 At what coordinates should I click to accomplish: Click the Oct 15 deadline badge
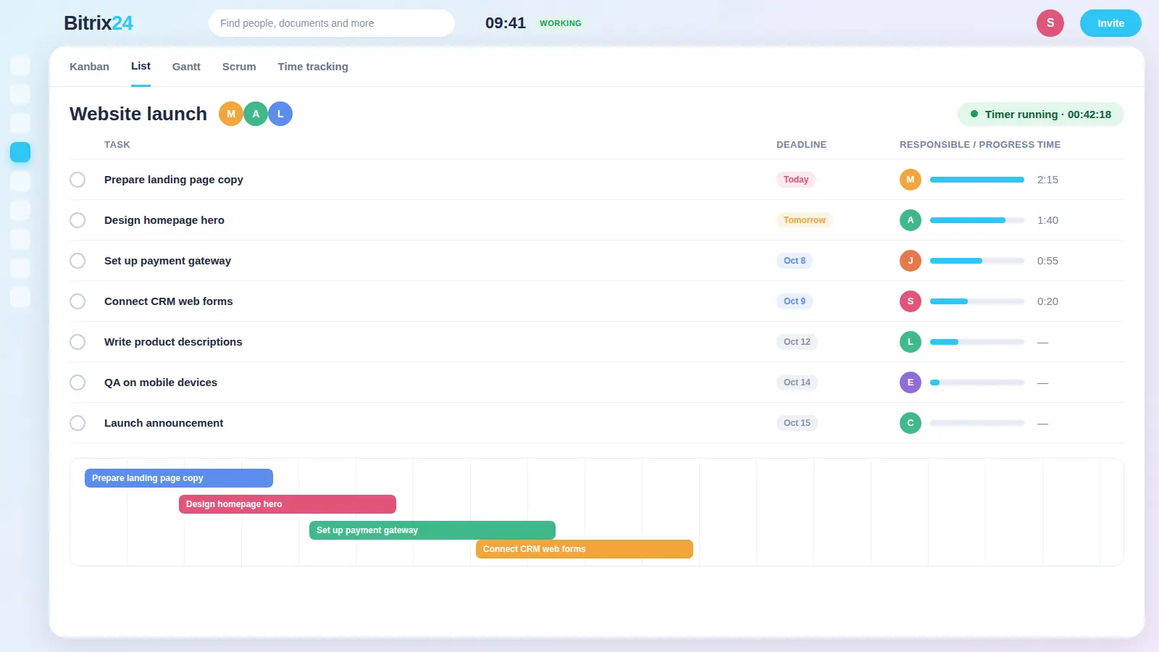click(797, 423)
